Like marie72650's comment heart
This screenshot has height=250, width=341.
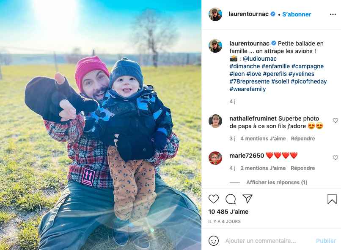pos(335,158)
